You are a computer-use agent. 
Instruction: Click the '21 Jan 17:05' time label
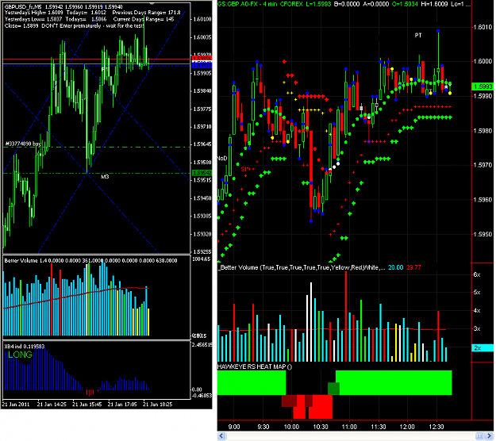point(122,405)
